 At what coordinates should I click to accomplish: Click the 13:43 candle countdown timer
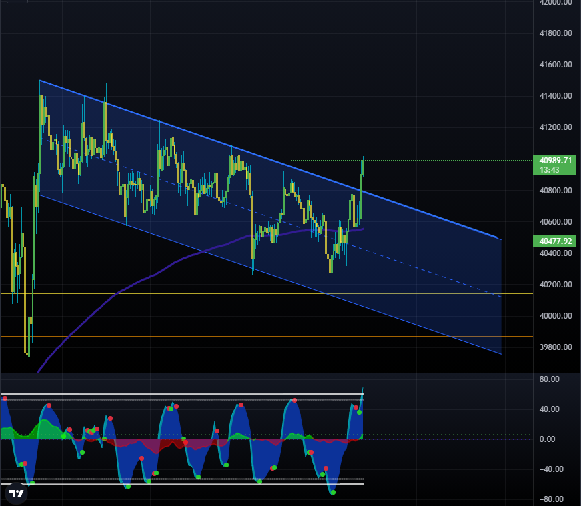tap(549, 170)
